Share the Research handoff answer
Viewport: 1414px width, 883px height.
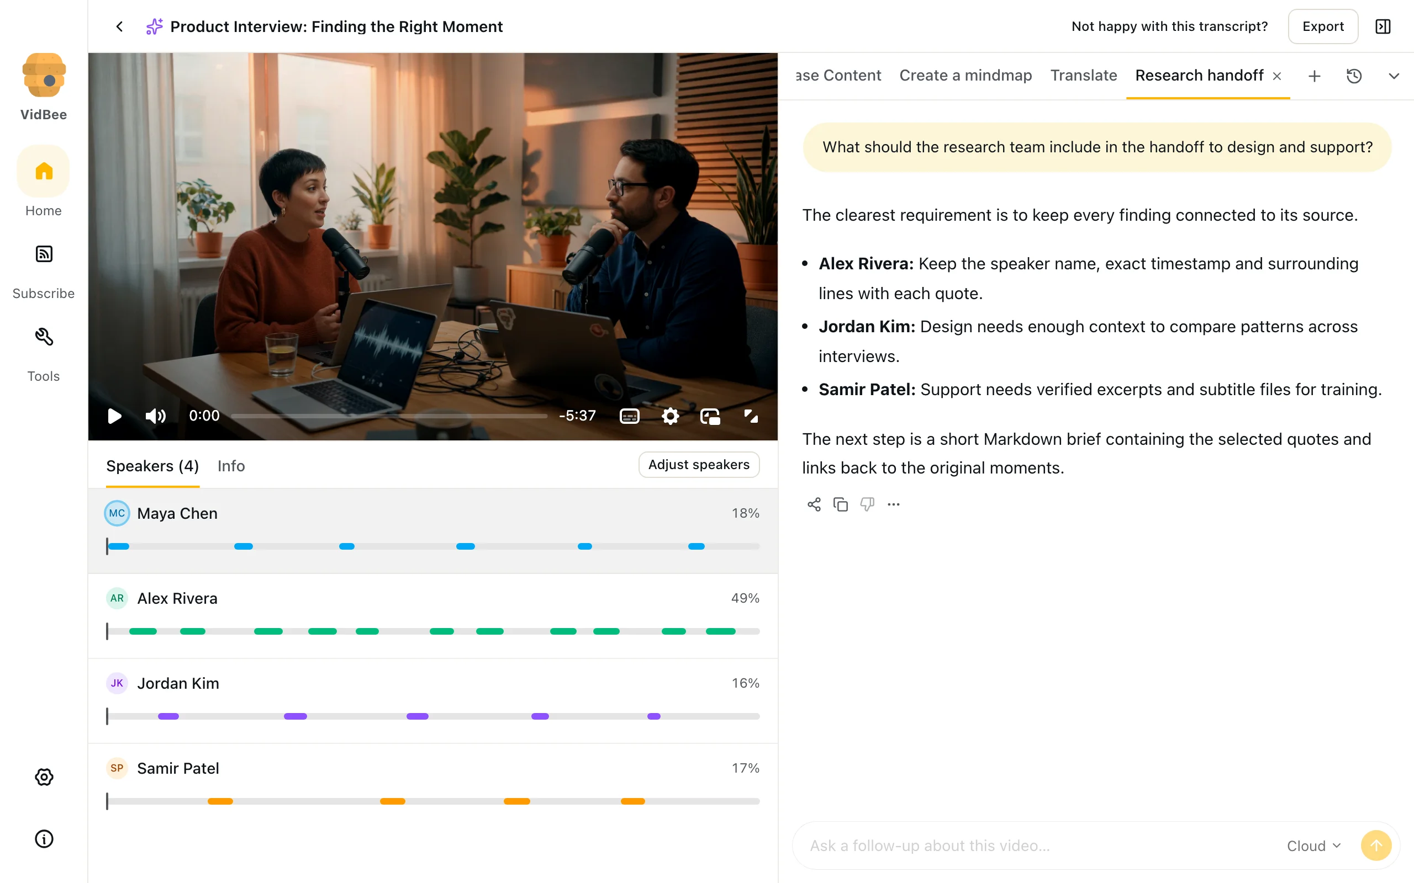coord(814,504)
